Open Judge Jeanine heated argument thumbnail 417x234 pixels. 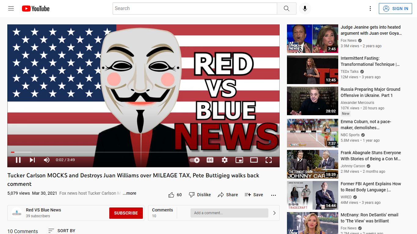pyautogui.click(x=313, y=39)
